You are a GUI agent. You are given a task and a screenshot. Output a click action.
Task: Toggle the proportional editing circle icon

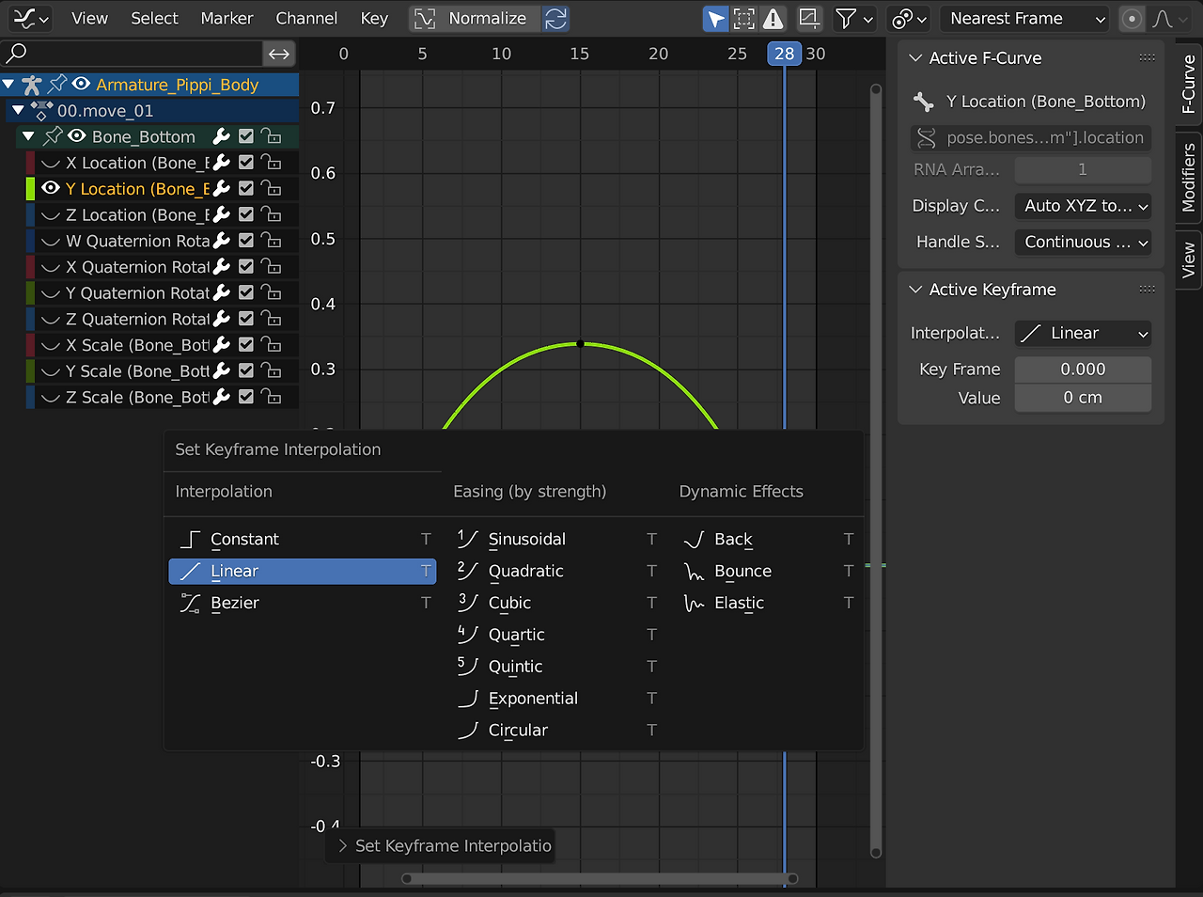[x=1133, y=19]
